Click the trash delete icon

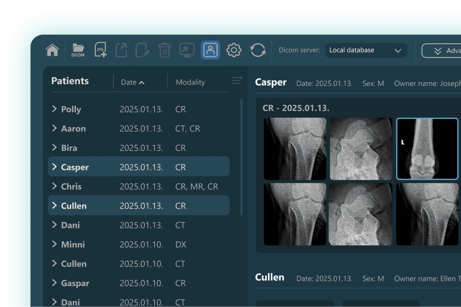[x=164, y=50]
